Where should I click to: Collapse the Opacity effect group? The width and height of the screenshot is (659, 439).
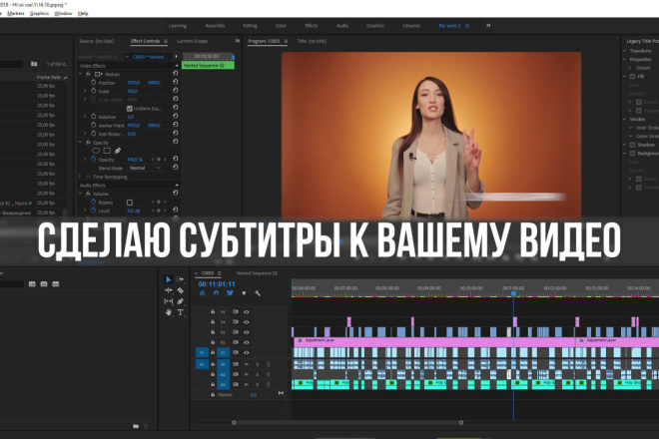pyautogui.click(x=80, y=143)
